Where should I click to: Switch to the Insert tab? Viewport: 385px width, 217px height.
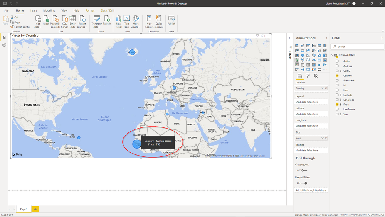tap(34, 10)
